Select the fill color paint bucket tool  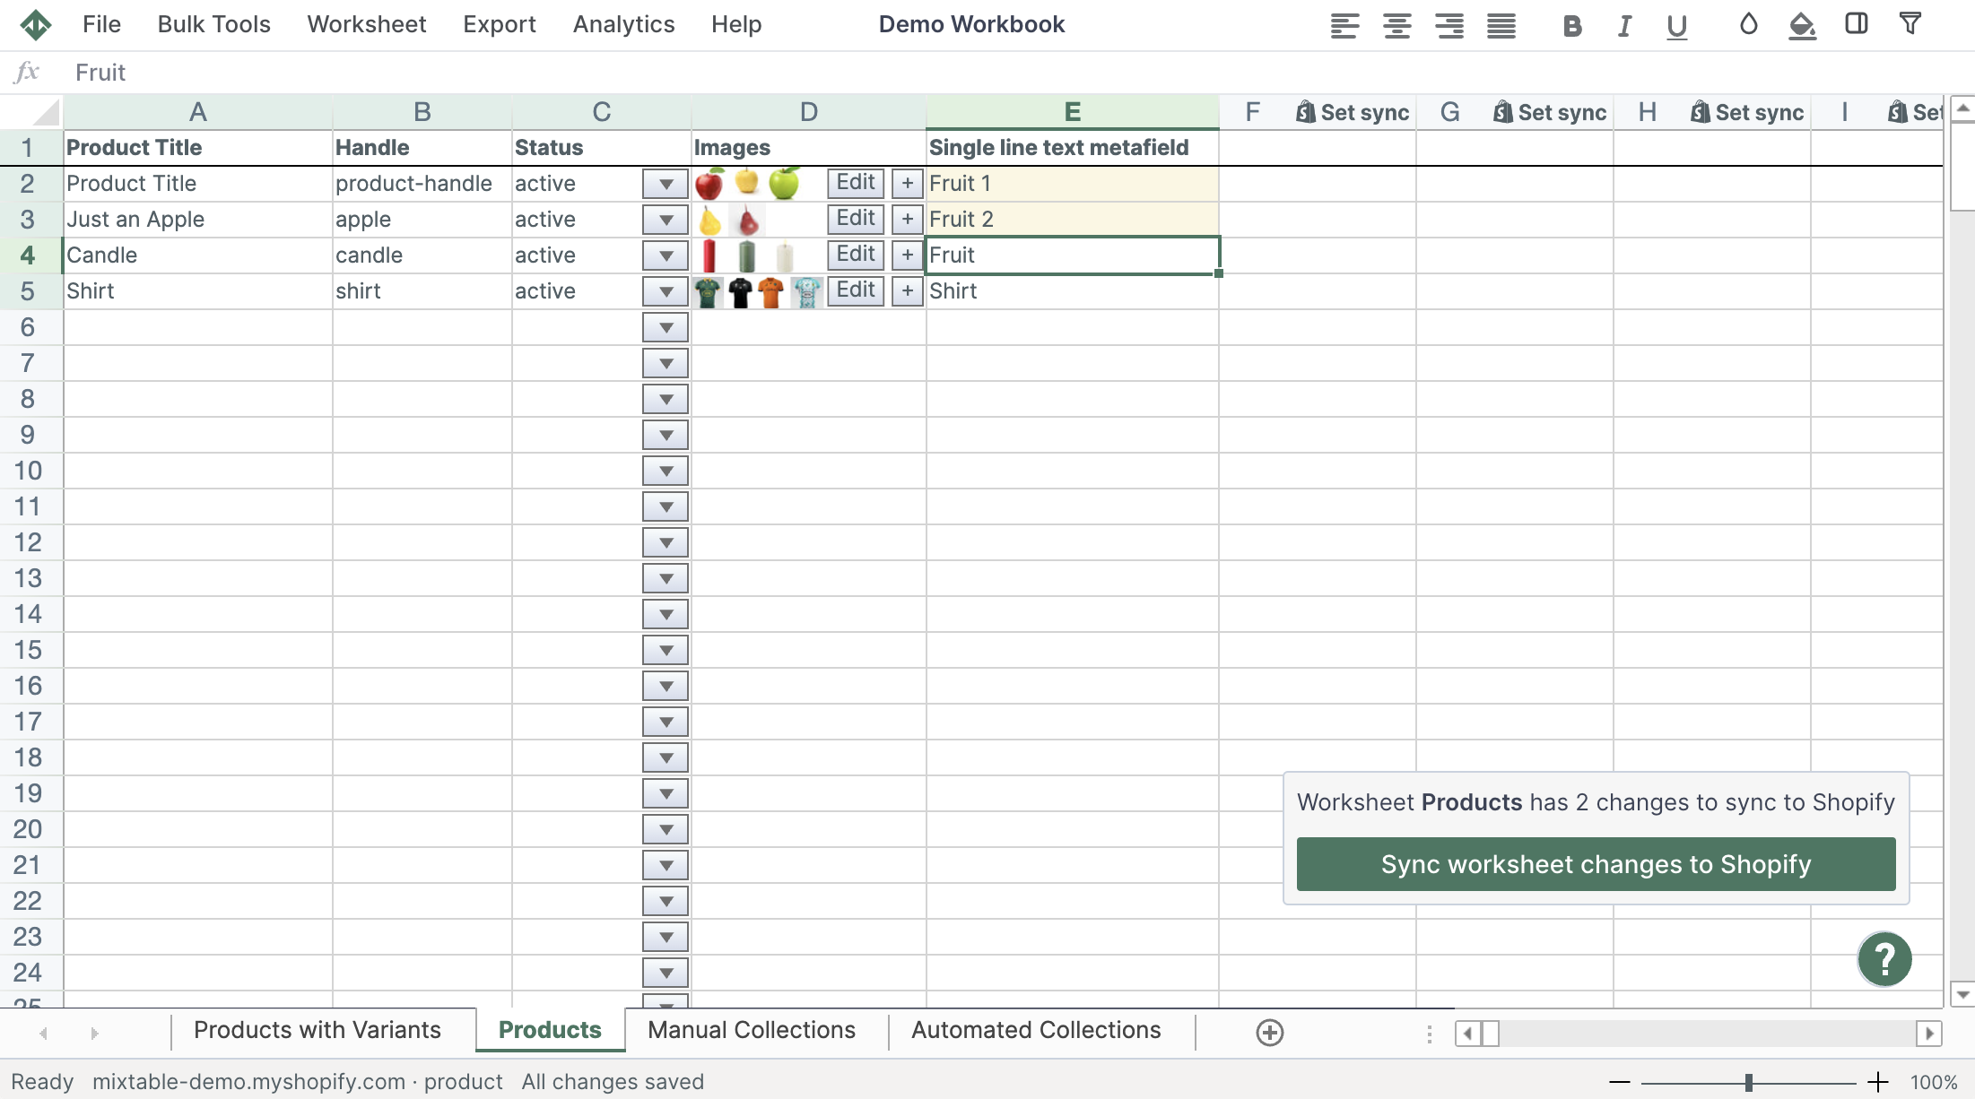point(1801,26)
